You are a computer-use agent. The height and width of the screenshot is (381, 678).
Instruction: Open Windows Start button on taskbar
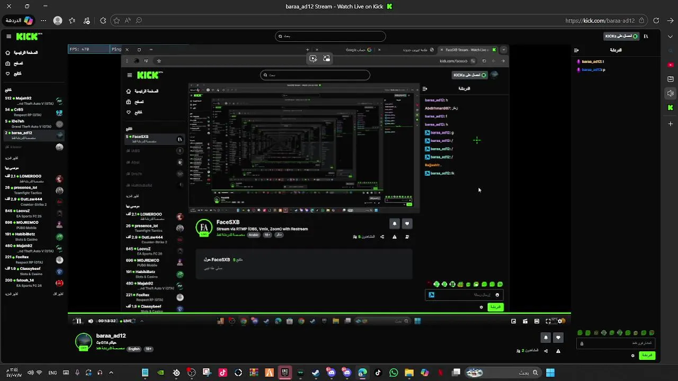tap(550, 373)
